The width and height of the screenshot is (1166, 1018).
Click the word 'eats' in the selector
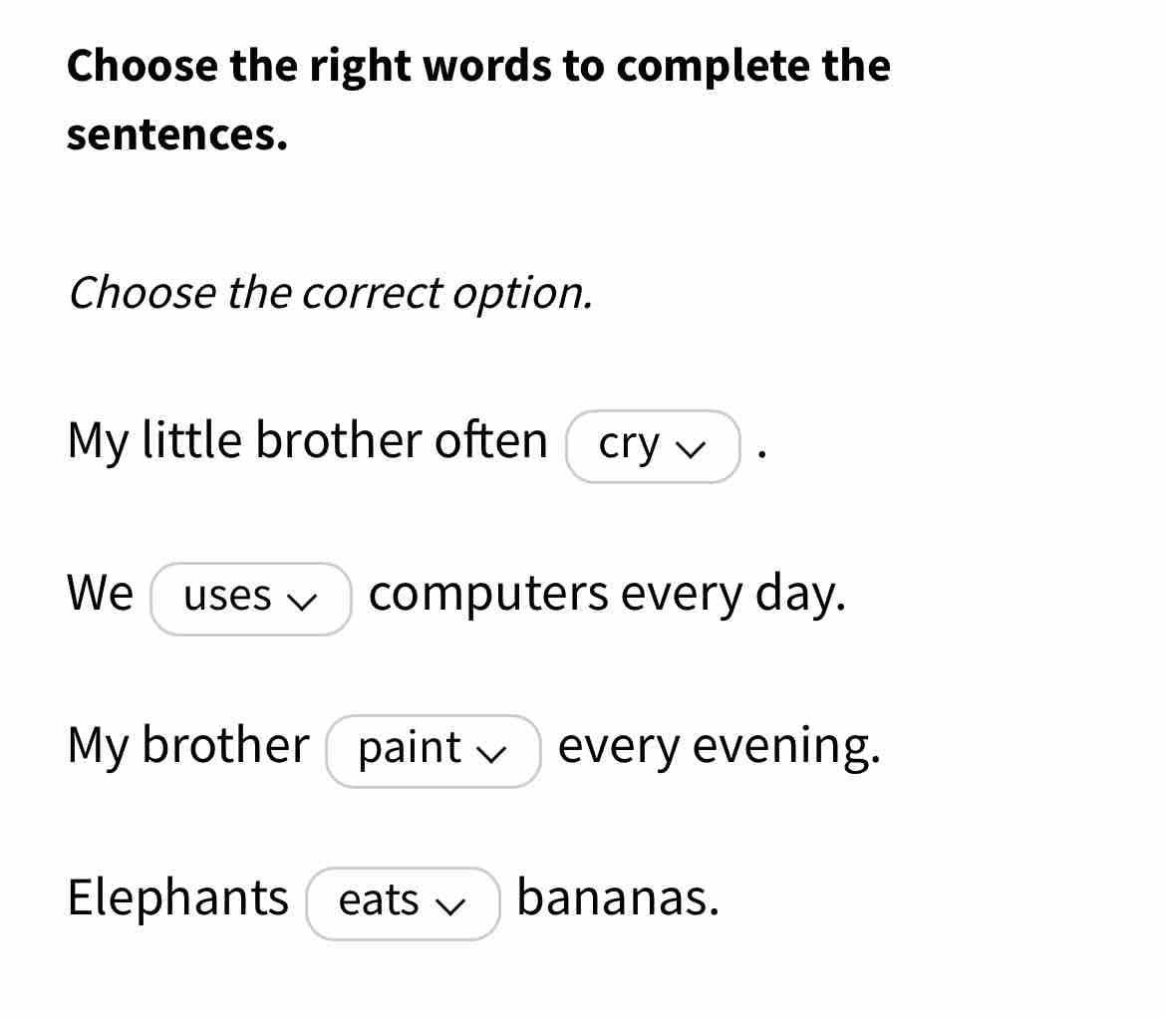click(x=379, y=900)
